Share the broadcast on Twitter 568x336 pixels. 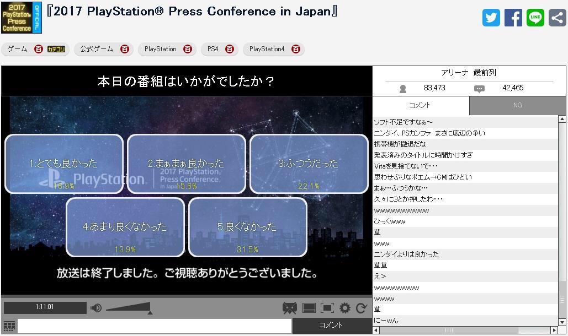coord(491,18)
